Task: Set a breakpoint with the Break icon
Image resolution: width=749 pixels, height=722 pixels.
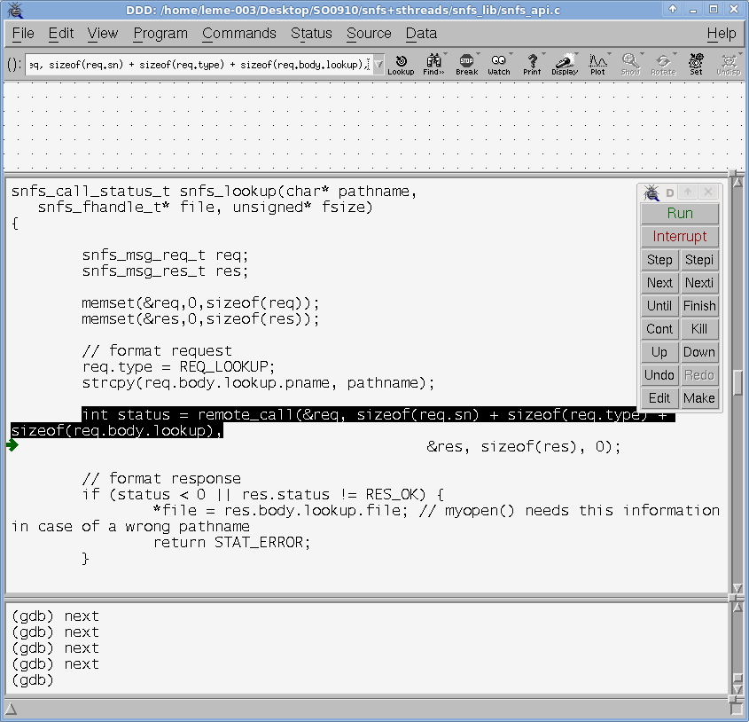Action: click(x=467, y=65)
